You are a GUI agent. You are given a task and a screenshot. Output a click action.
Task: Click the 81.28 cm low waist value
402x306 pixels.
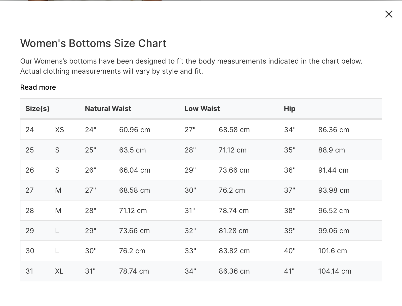(233, 231)
